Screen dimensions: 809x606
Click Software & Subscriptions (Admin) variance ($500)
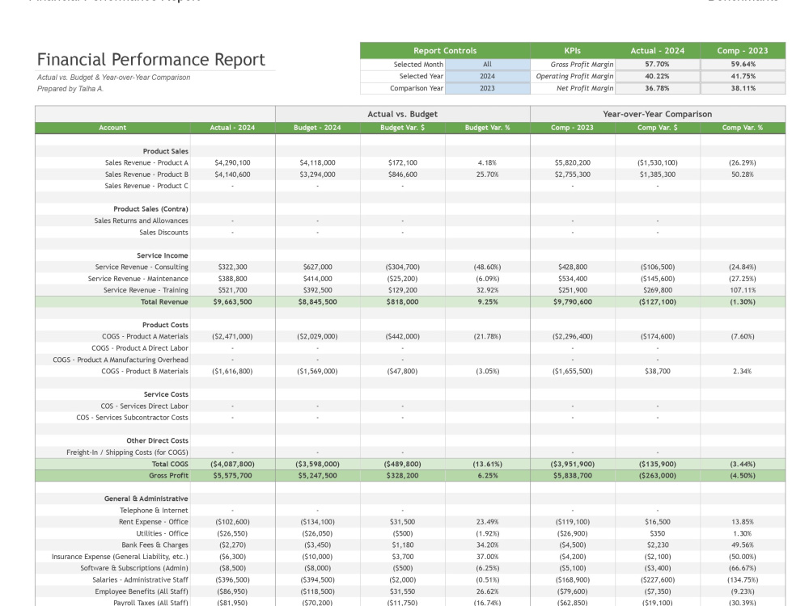click(x=402, y=568)
